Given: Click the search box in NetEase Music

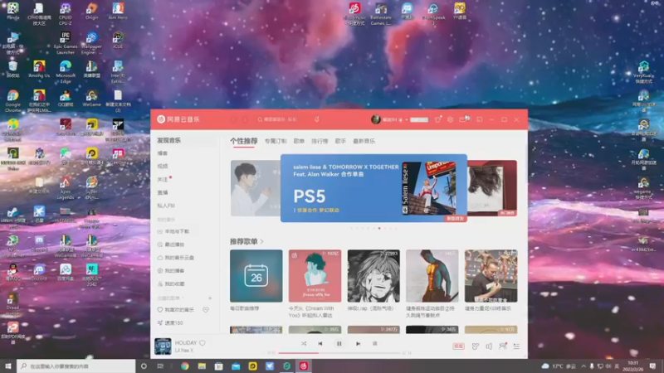Looking at the screenshot, I should pos(281,119).
